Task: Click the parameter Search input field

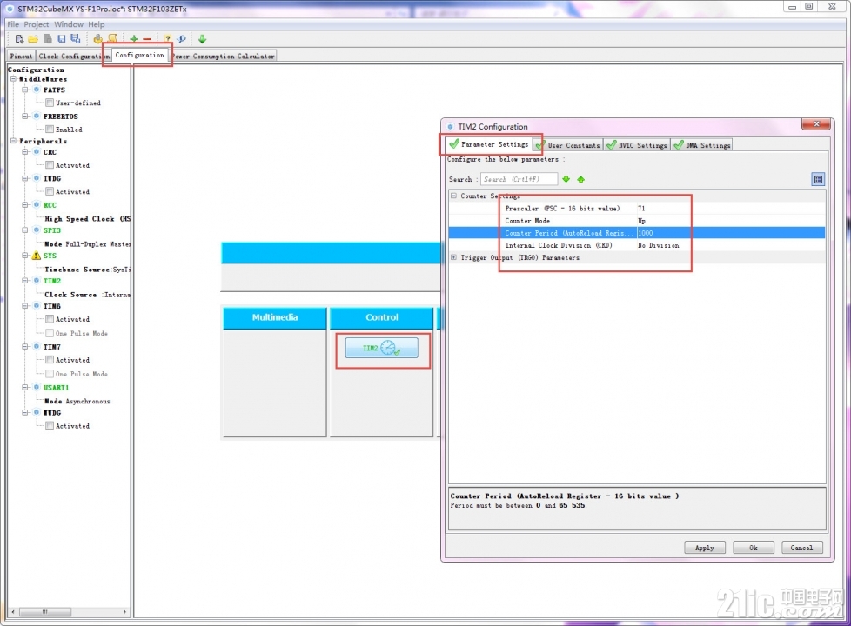Action: (519, 179)
